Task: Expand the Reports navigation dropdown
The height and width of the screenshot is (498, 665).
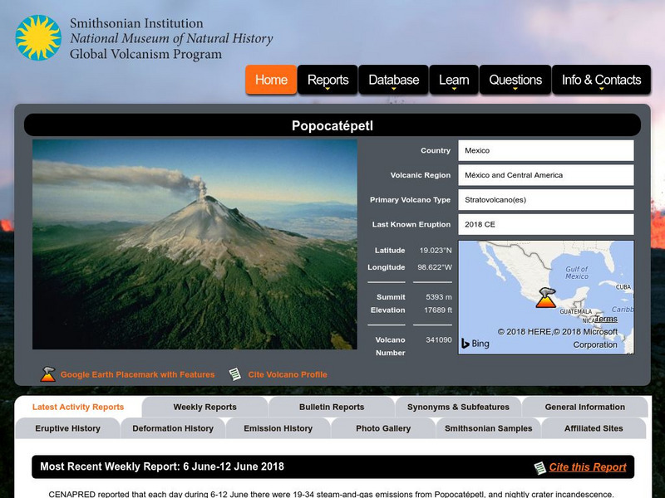Action: 329,80
